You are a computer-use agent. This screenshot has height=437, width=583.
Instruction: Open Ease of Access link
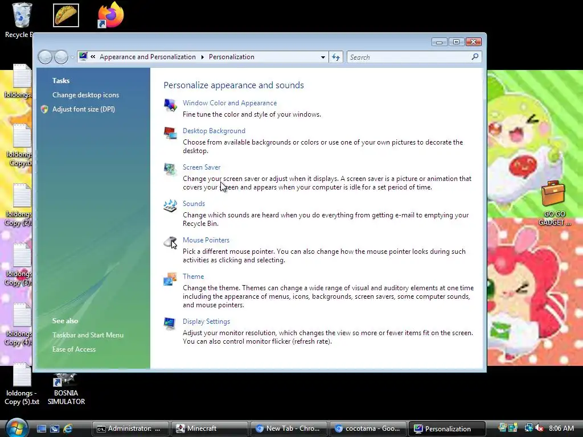point(74,349)
